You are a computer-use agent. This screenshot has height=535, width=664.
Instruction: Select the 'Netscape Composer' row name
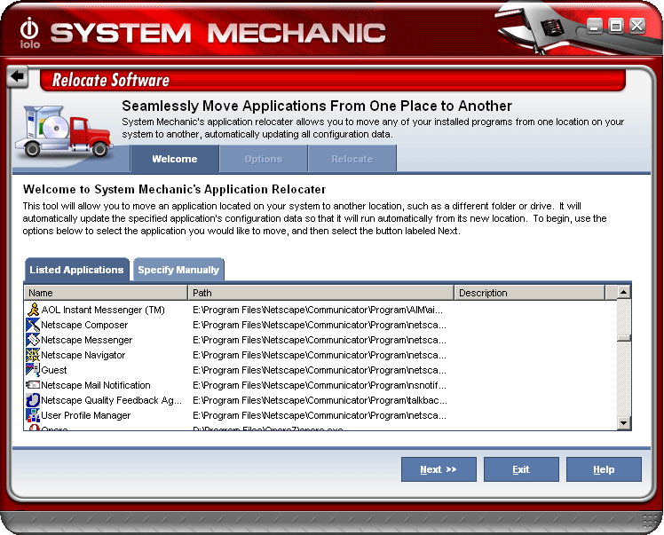tap(84, 325)
